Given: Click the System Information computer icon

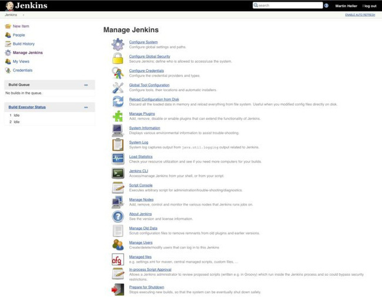Looking at the screenshot, I should (118, 130).
